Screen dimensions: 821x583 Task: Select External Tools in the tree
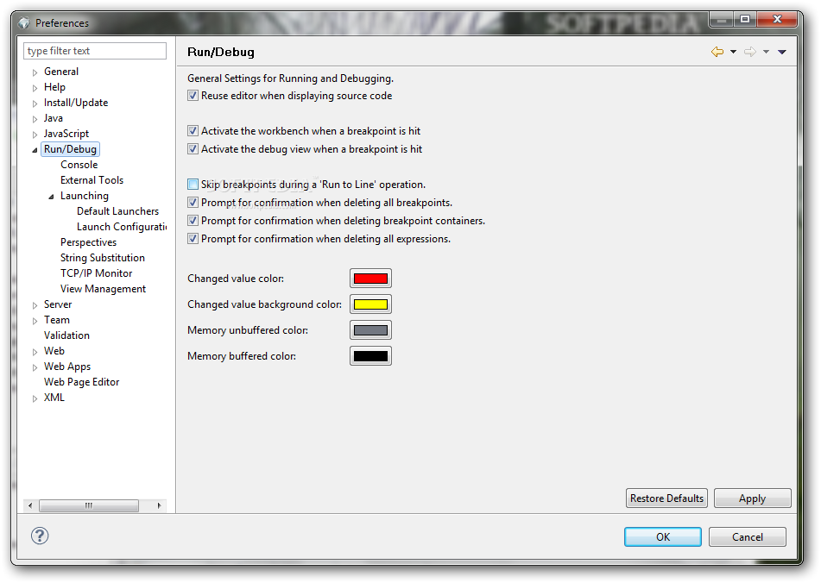(92, 180)
